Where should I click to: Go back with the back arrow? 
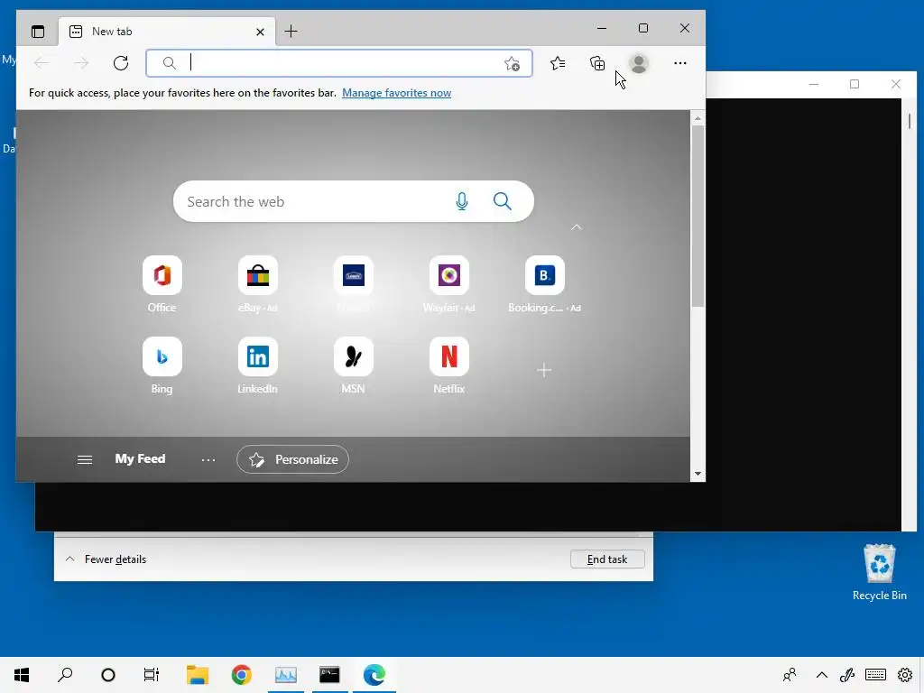(x=42, y=63)
